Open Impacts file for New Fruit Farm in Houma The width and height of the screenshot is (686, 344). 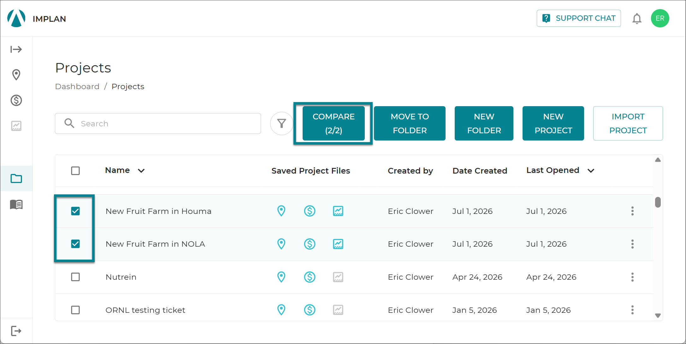tap(310, 211)
